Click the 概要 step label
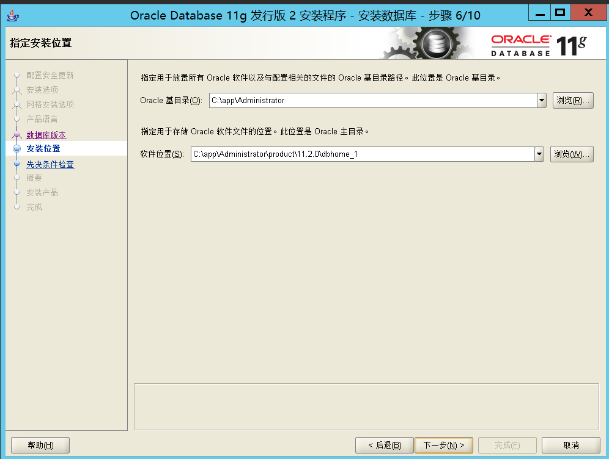 point(34,178)
